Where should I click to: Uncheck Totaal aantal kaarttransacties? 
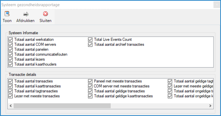(10, 86)
